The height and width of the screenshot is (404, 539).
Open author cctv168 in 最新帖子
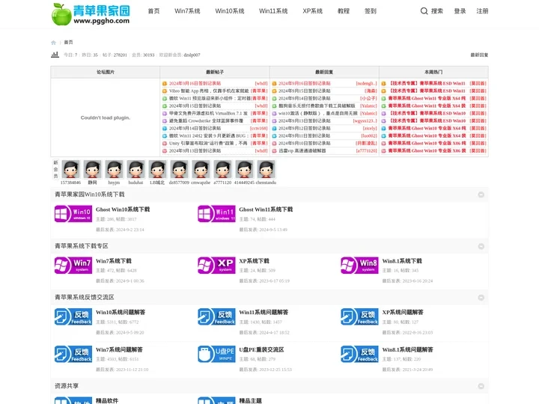tap(258, 129)
